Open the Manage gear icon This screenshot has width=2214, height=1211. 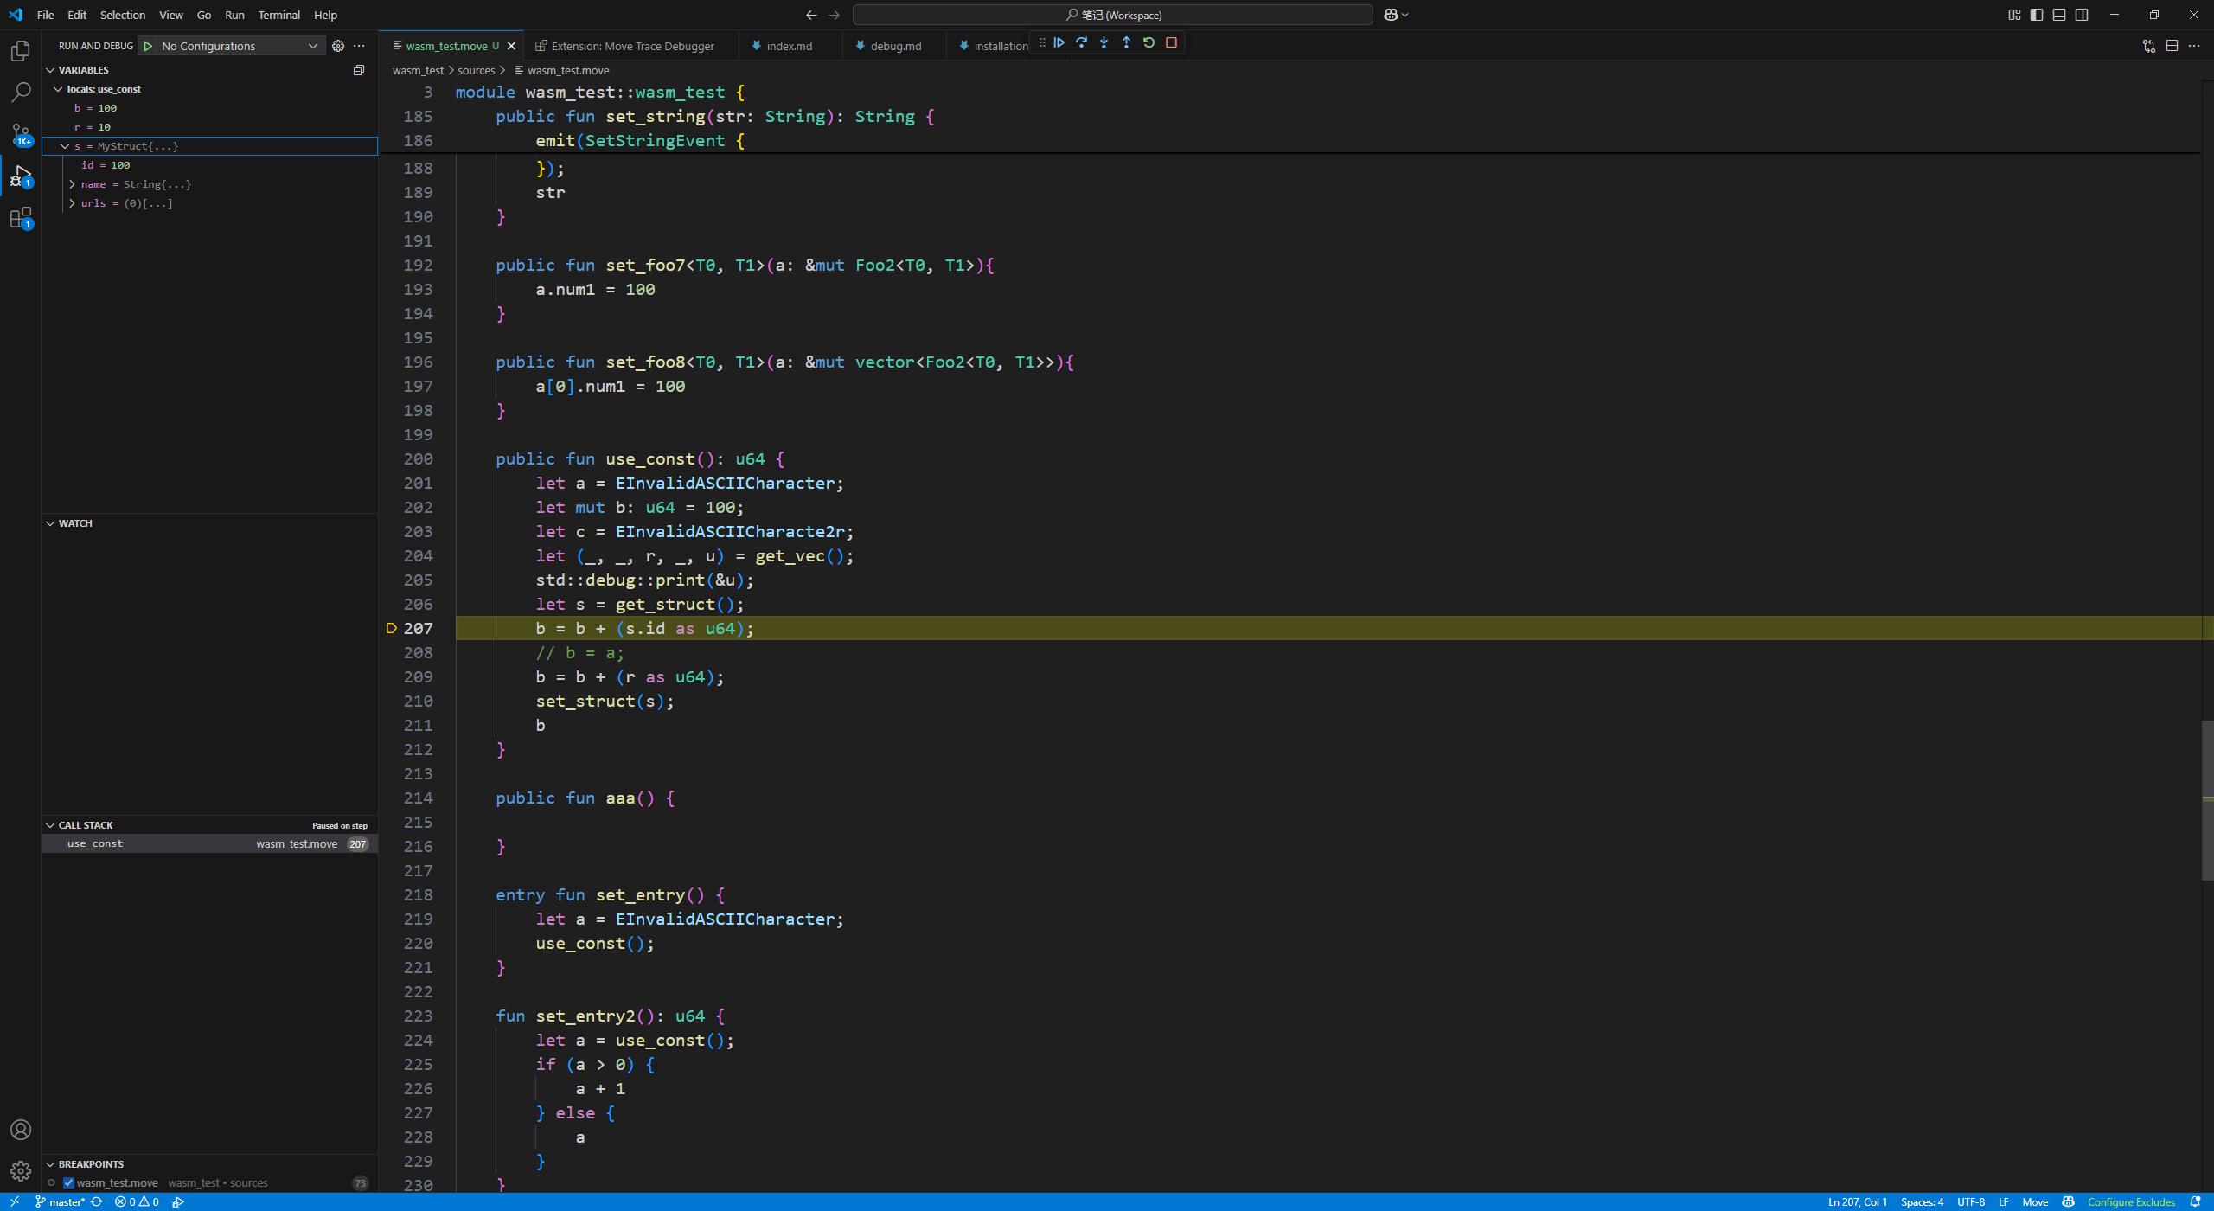21,1171
